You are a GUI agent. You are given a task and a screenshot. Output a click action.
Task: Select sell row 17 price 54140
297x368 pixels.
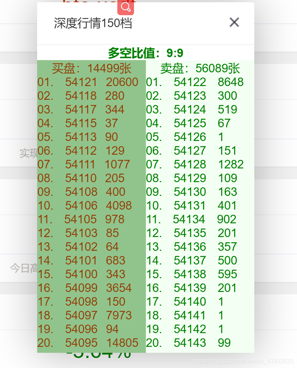pos(190,302)
